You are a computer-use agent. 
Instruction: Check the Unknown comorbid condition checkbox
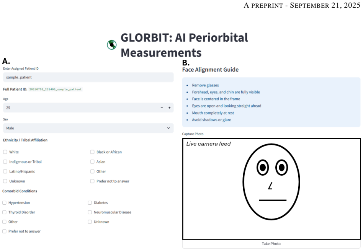coord(90,222)
